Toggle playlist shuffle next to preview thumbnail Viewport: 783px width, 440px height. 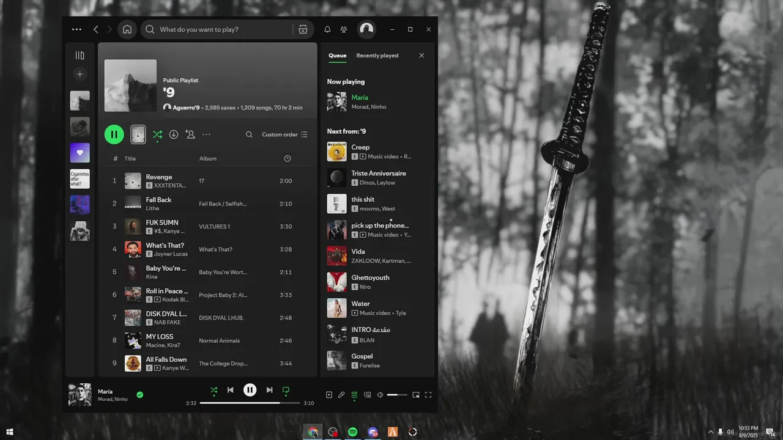157,134
